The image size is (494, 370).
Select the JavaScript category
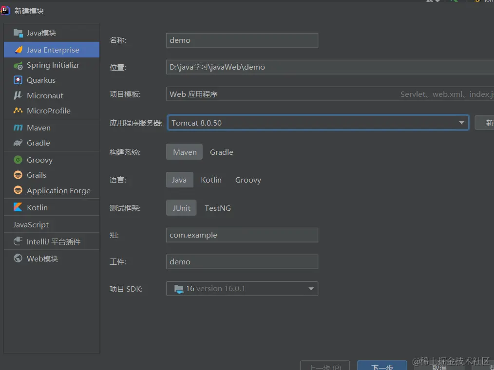click(52, 224)
